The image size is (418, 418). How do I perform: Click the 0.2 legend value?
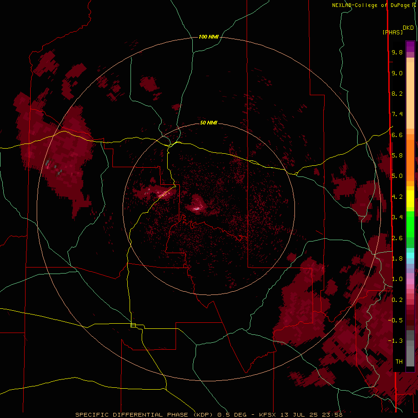tap(397, 300)
